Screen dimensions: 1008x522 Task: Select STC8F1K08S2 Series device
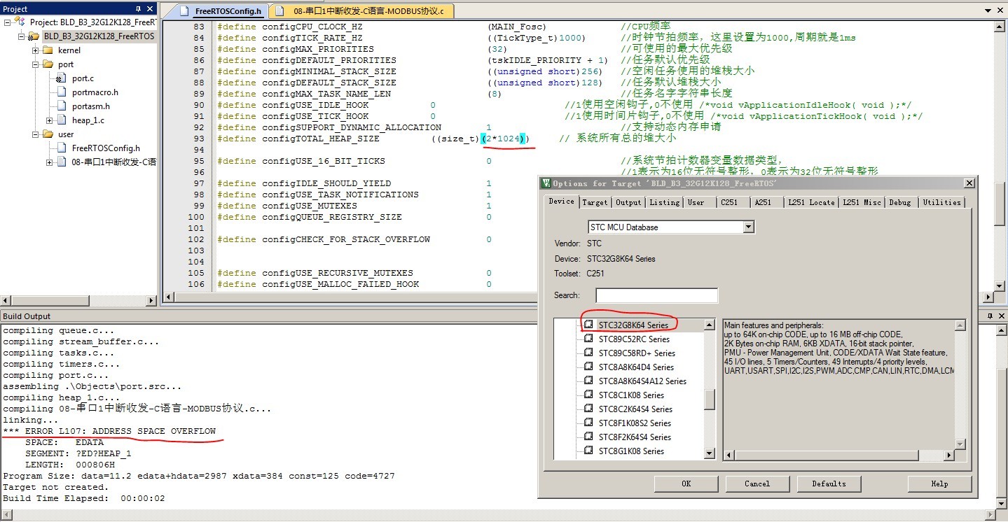click(635, 423)
